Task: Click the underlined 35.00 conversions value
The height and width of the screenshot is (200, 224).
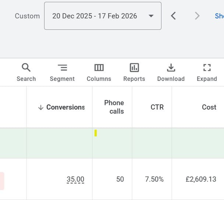Action: [75, 179]
